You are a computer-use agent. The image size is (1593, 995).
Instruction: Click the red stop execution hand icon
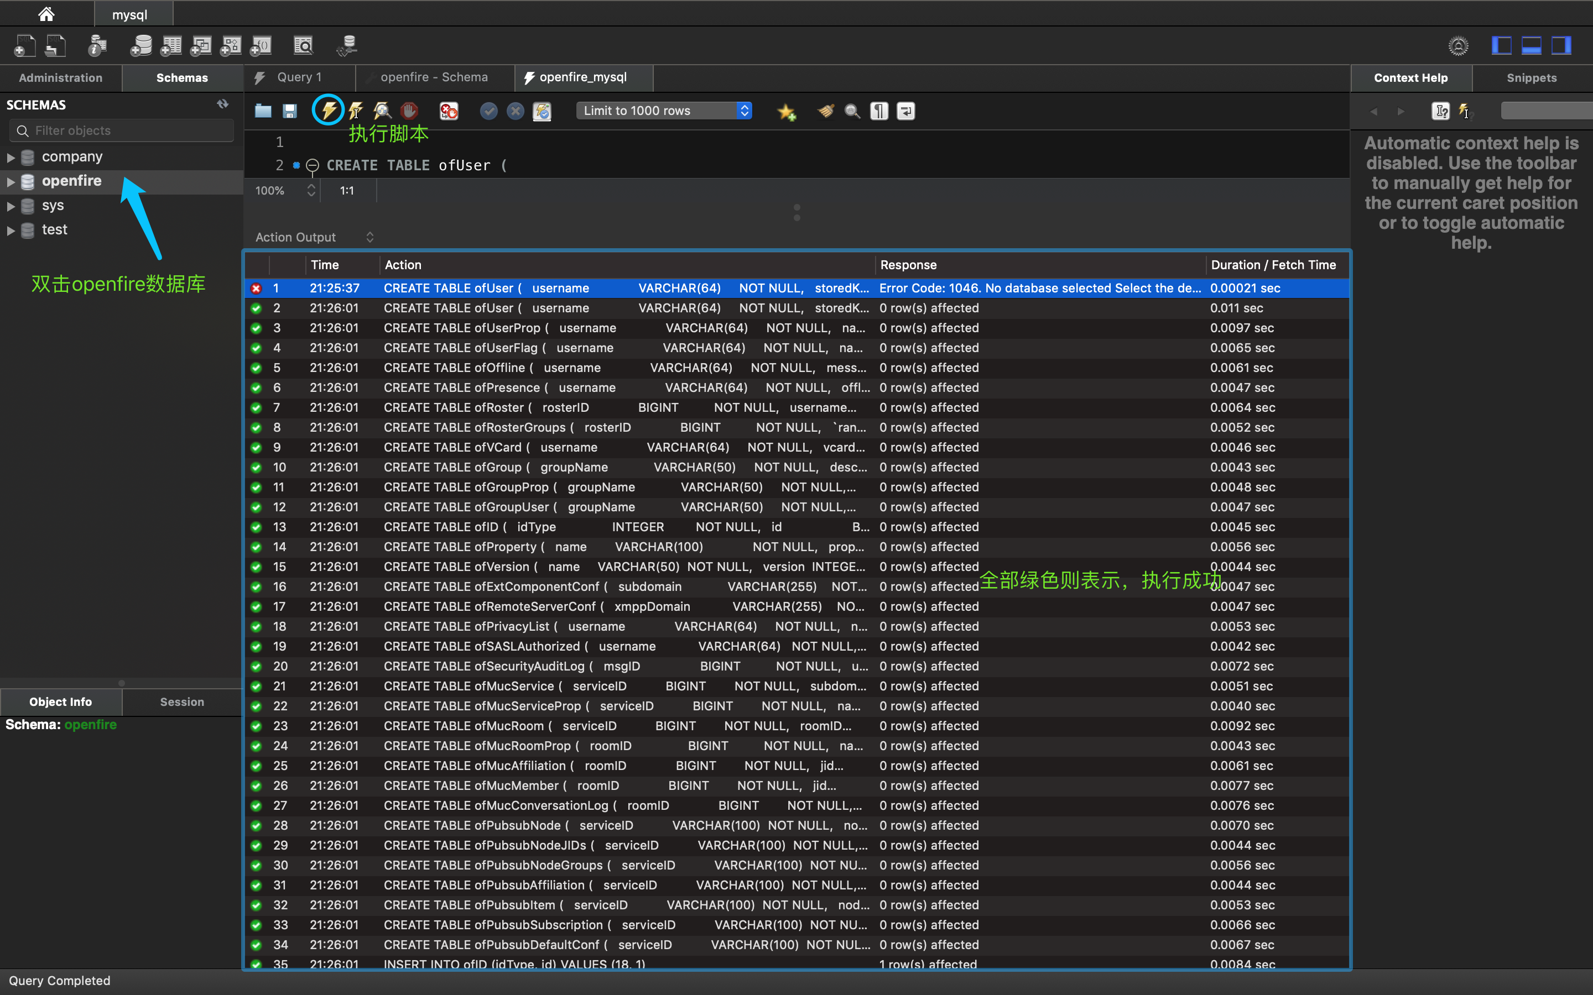[409, 111]
